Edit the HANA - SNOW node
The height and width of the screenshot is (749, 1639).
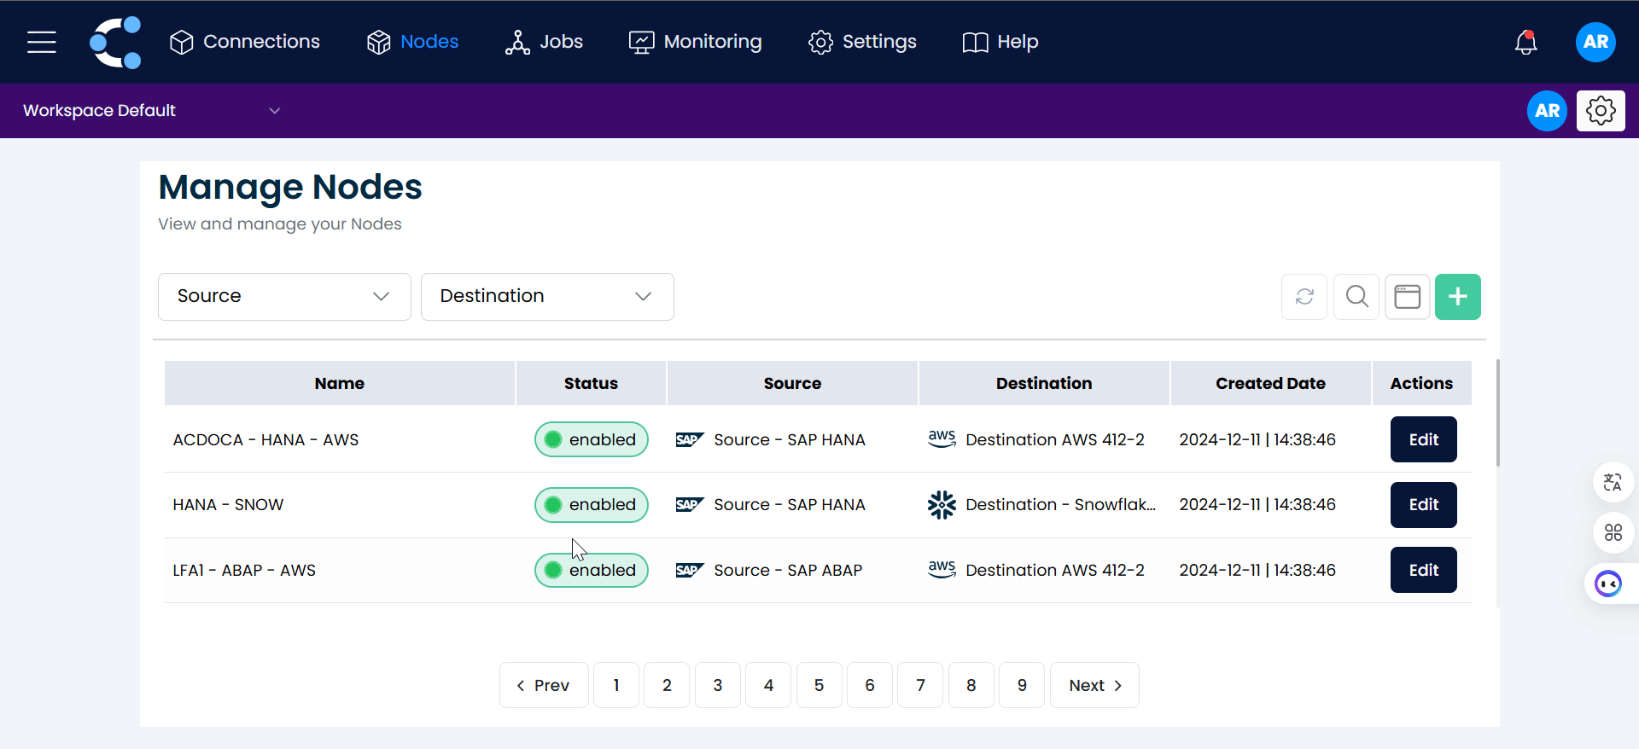1423,505
